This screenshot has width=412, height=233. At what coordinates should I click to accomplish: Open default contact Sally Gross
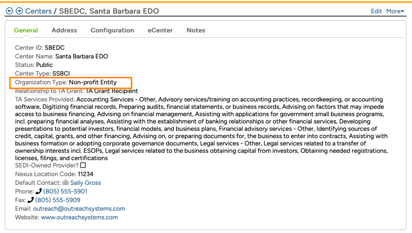point(86,183)
